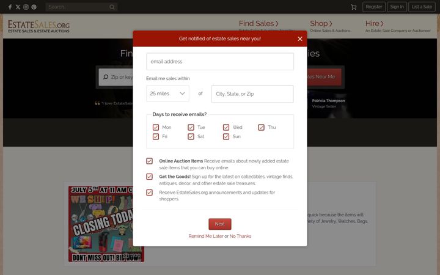This screenshot has width=440, height=275.
Task: Close the notification dialog with X
Action: (x=300, y=38)
